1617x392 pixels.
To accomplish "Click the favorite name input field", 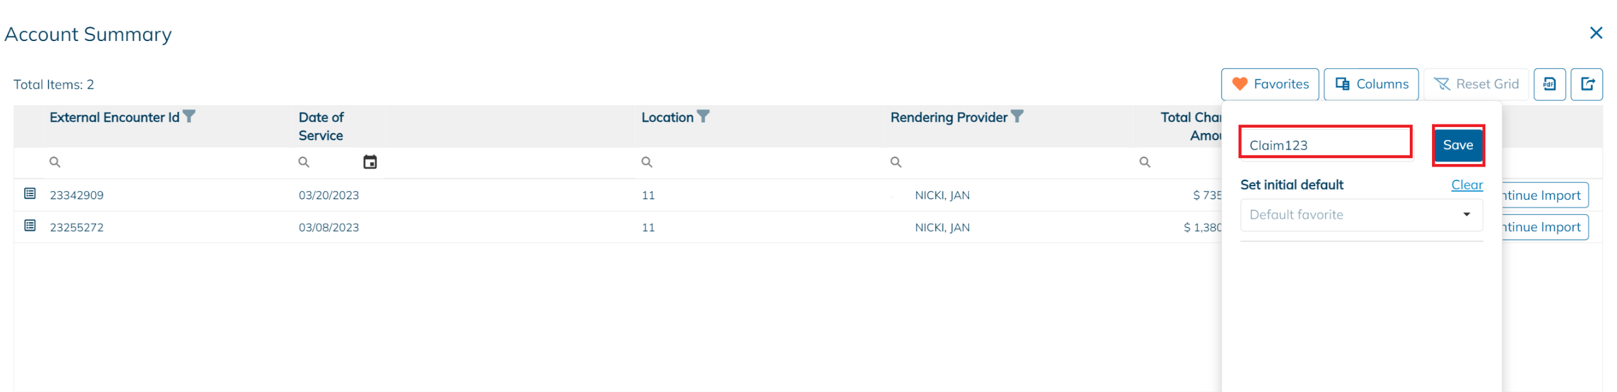I will 1325,145.
